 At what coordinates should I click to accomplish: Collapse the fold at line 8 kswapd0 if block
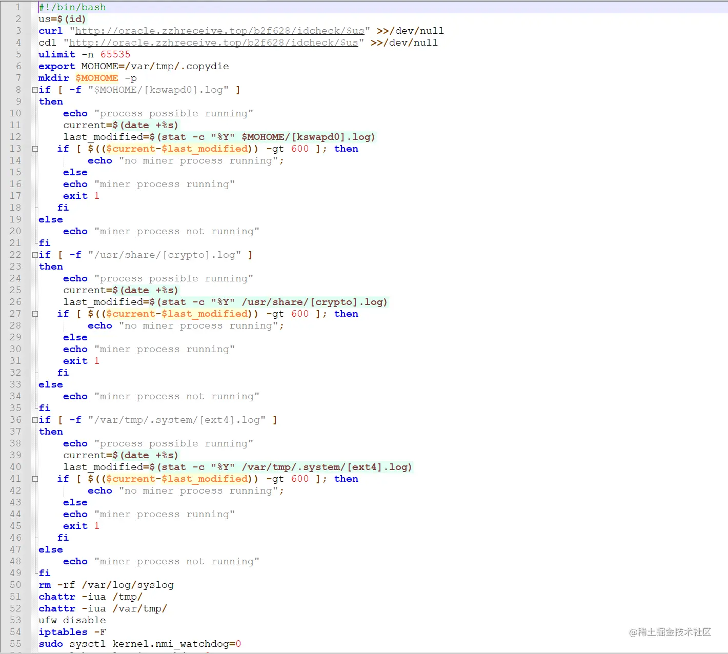tap(35, 90)
